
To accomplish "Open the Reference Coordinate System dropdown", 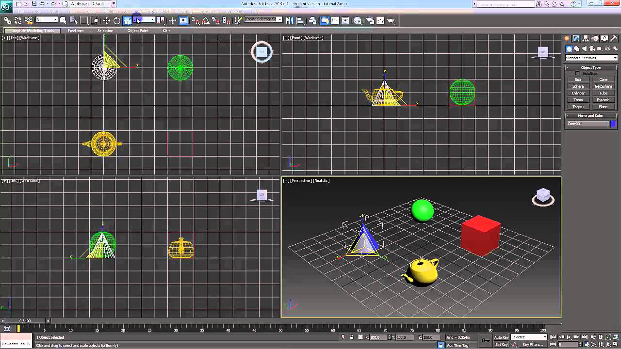I will (x=144, y=20).
